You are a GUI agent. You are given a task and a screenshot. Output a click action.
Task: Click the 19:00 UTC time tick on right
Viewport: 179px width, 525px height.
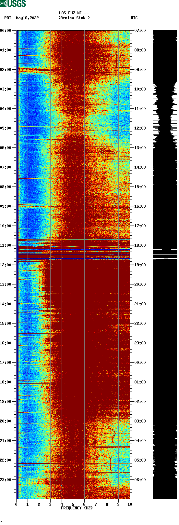[140, 265]
